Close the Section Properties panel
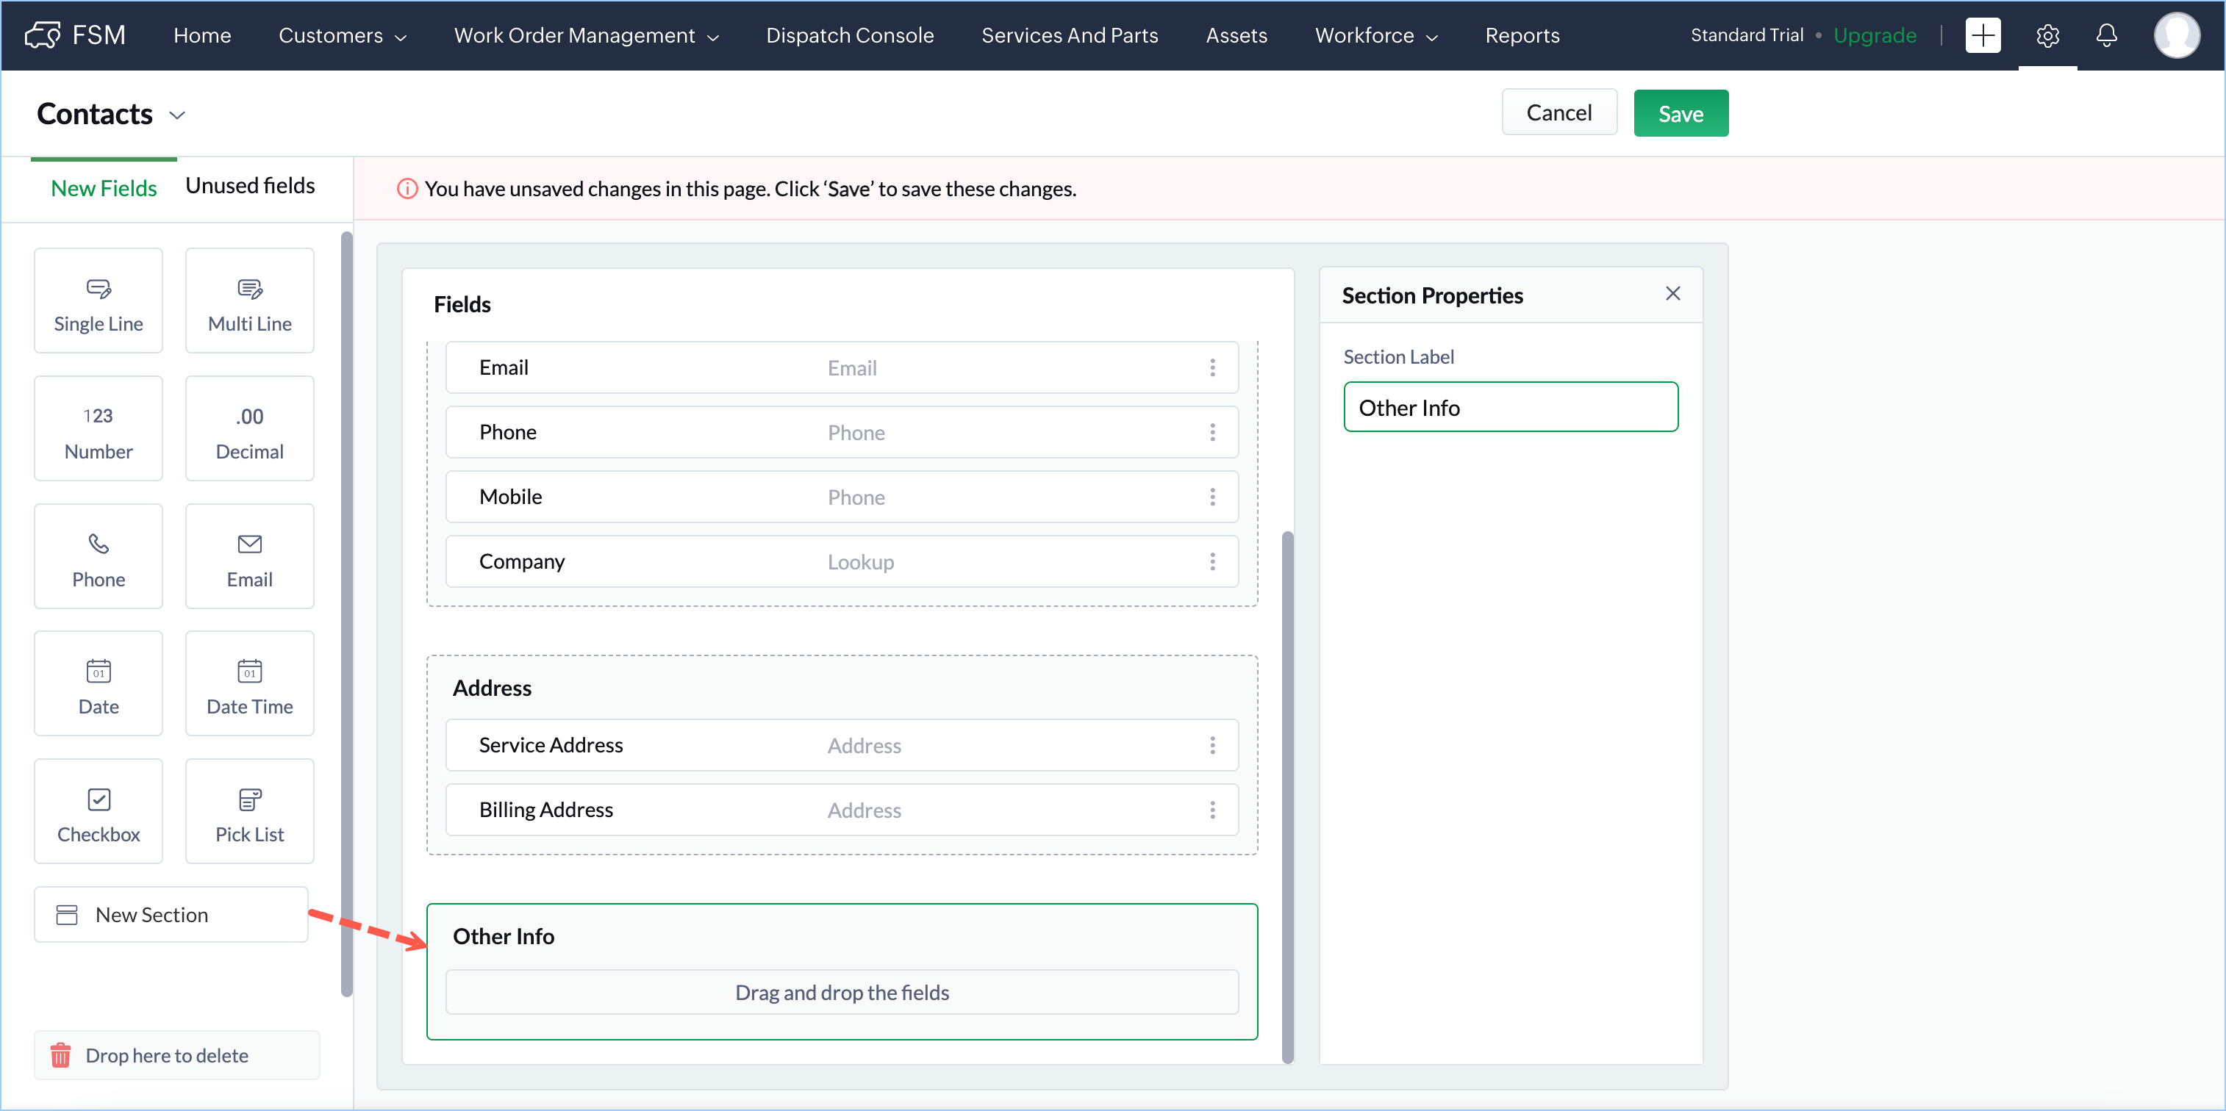The height and width of the screenshot is (1111, 2226). pyautogui.click(x=1672, y=294)
